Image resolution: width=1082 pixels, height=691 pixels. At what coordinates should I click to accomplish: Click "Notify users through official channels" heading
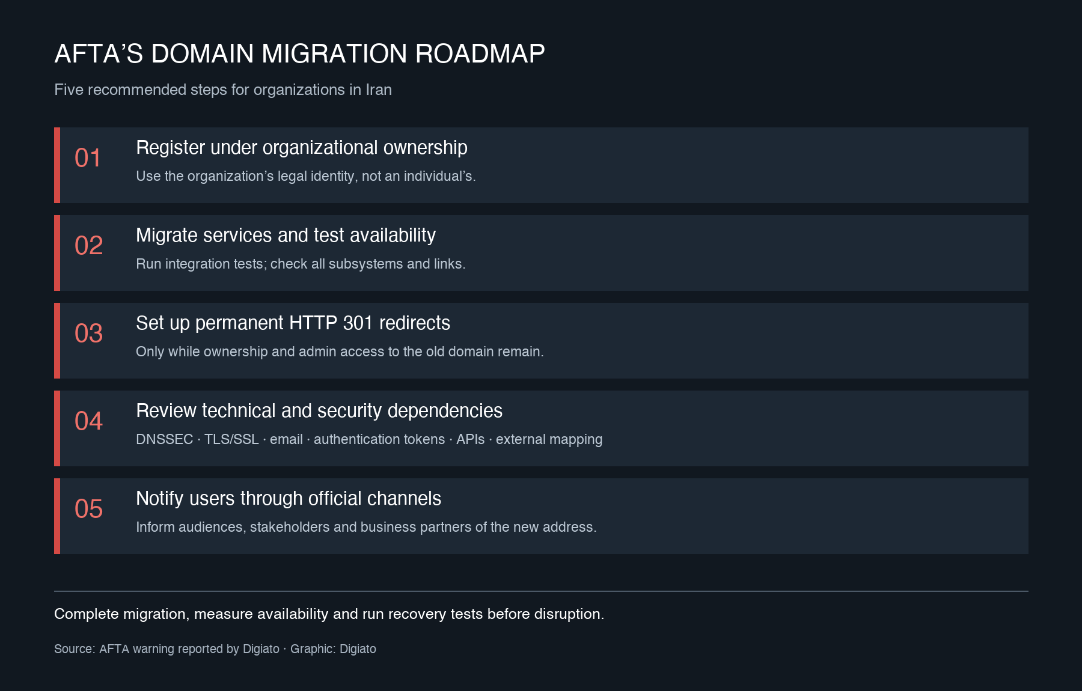pyautogui.click(x=289, y=499)
